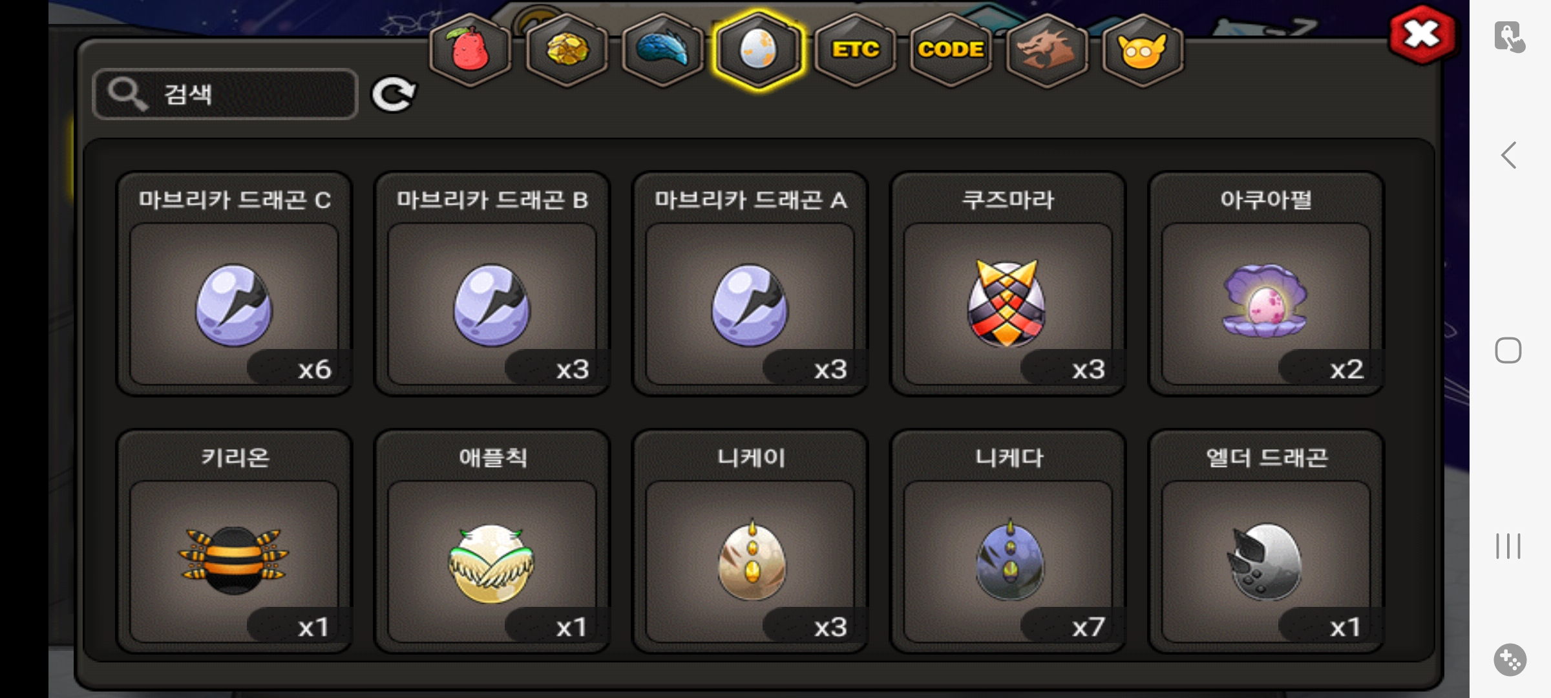Open the CODE category tab
Image resolution: width=1551 pixels, height=698 pixels.
tap(951, 50)
